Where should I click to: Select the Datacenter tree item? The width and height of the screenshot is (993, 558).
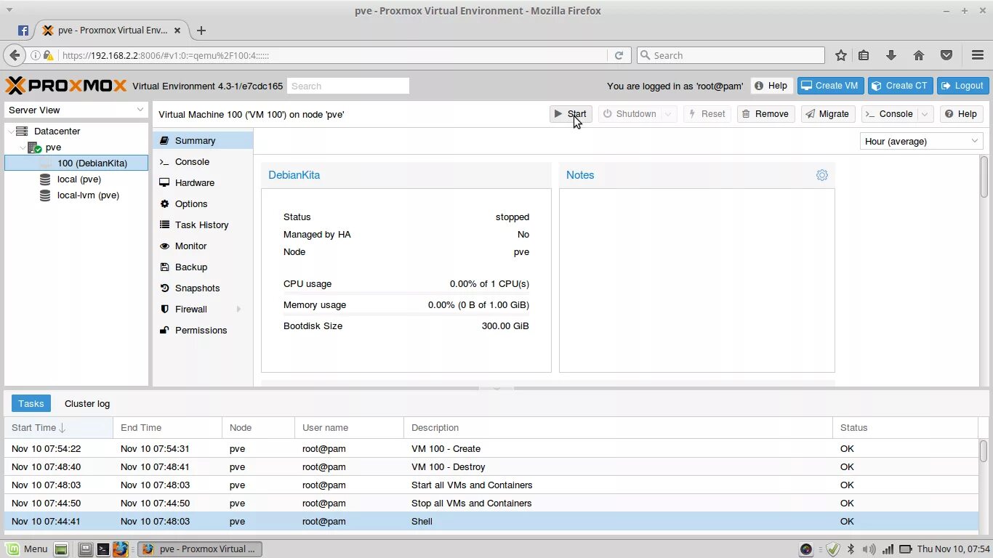click(57, 132)
